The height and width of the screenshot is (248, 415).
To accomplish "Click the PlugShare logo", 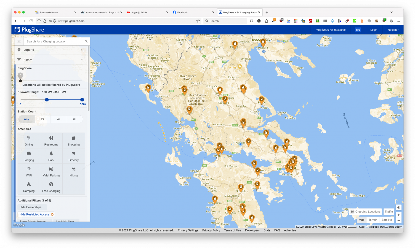I will 30,30.
